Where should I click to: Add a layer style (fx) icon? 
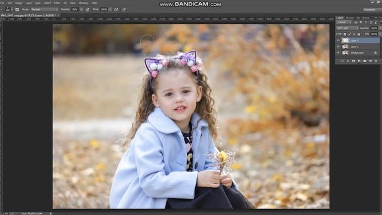pos(347,61)
